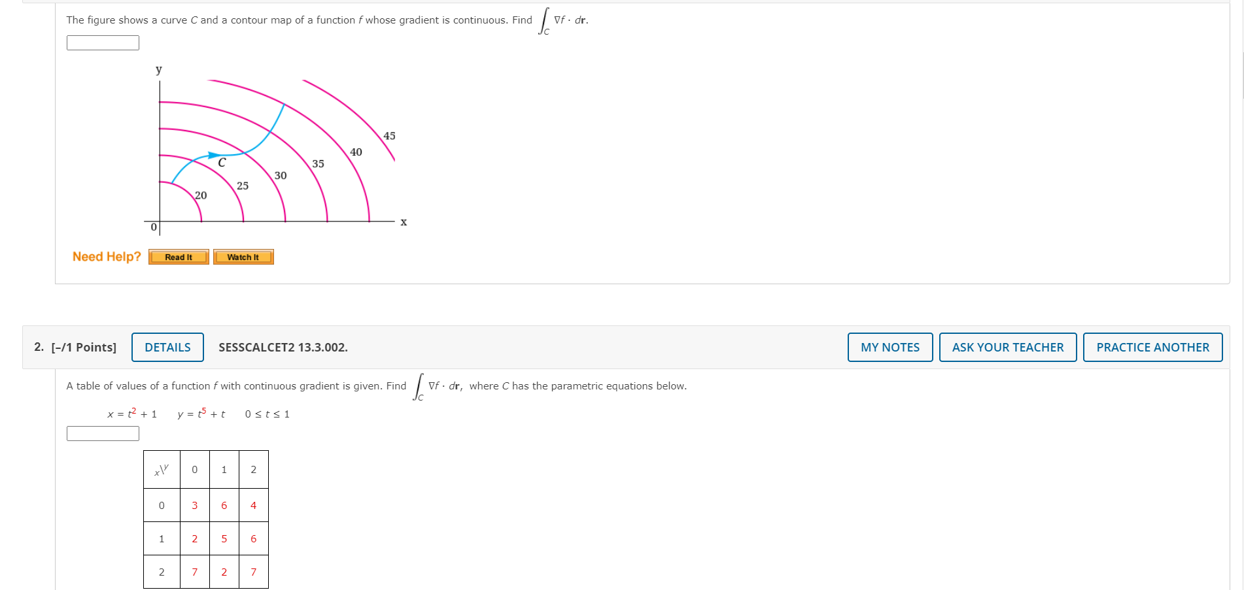1244x590 pixels.
Task: Click ASK YOUR TEACHER
Action: 1008,347
